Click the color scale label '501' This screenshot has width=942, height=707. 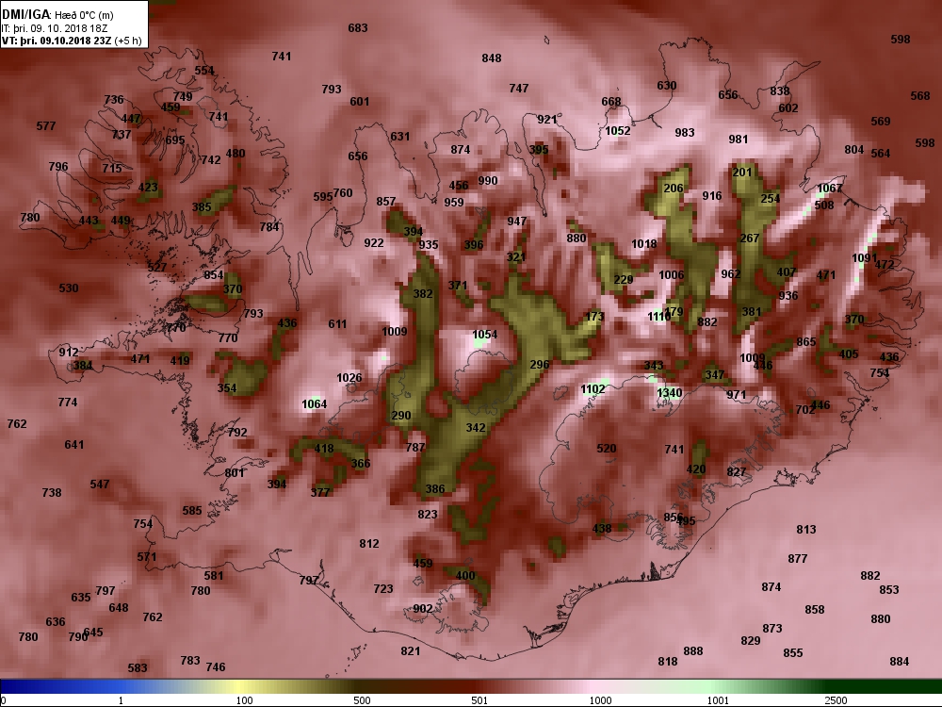pyautogui.click(x=479, y=700)
